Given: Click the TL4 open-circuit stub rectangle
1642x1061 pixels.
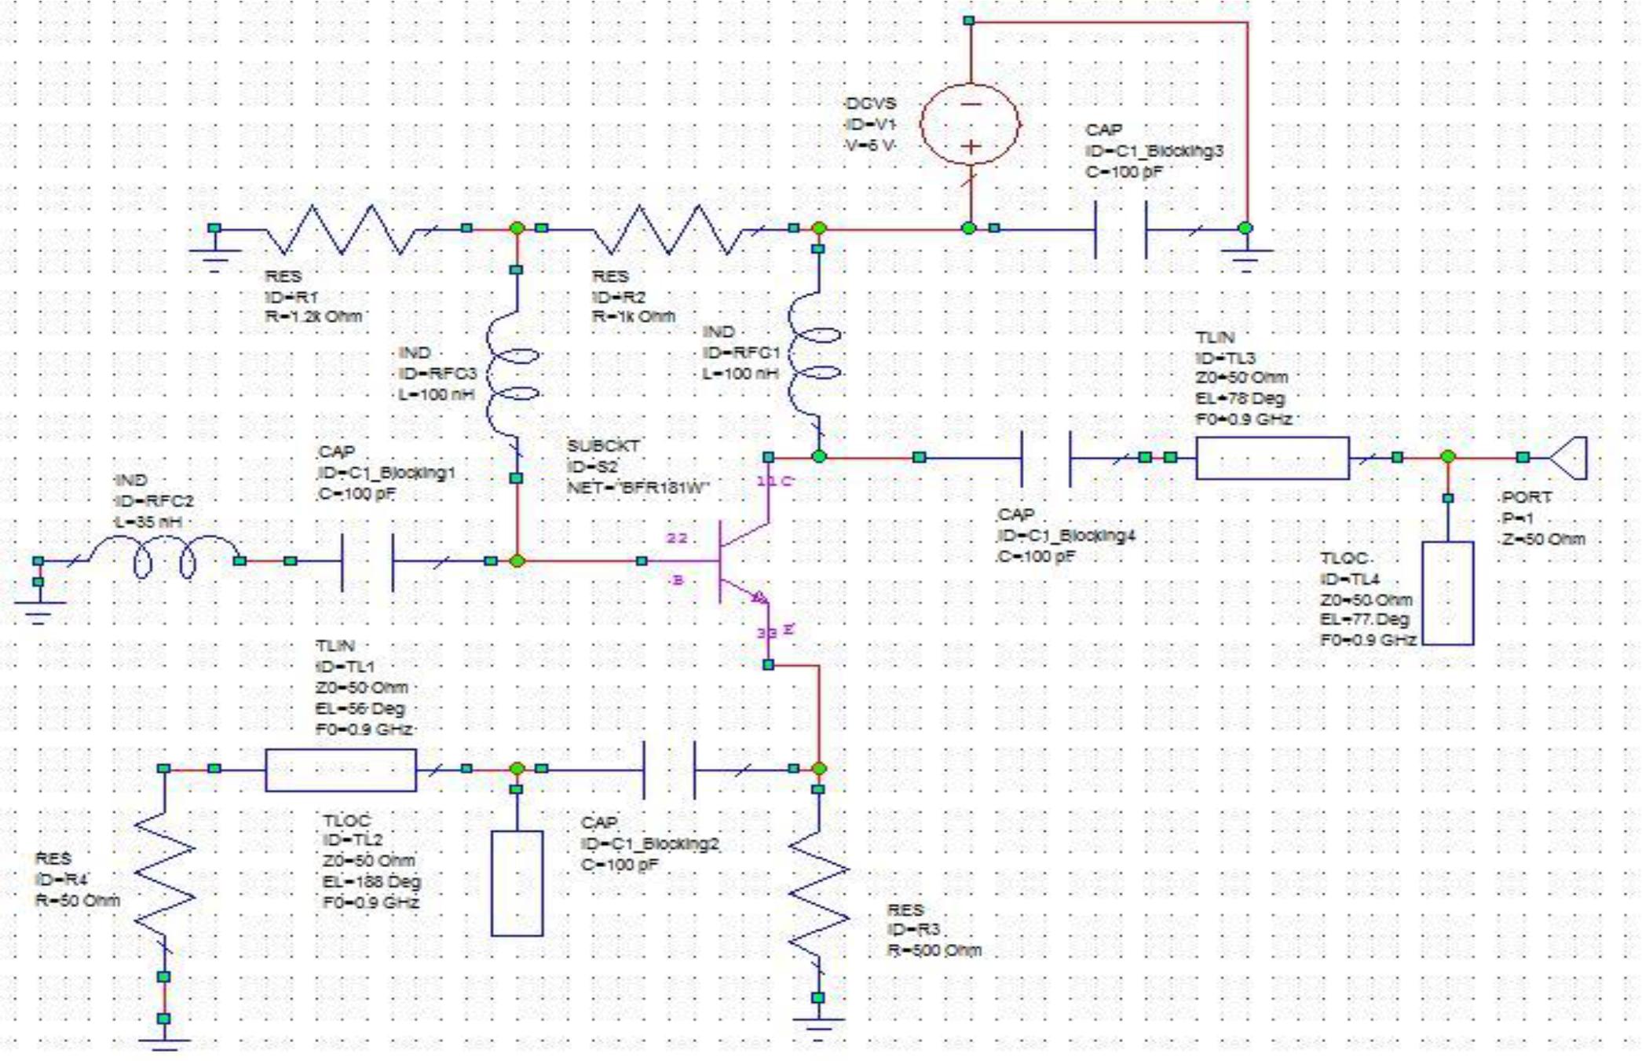Looking at the screenshot, I should pos(1447,593).
